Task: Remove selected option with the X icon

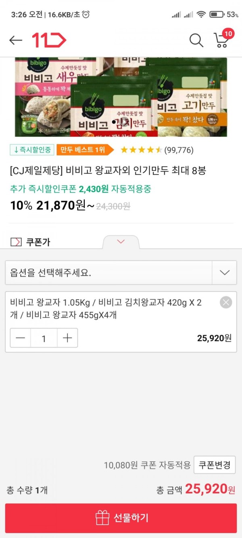Action: [226, 302]
